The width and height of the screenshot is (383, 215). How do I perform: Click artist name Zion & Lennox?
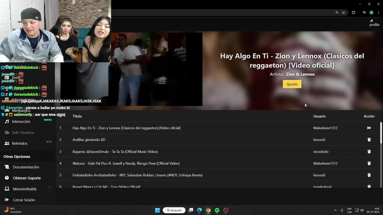coord(300,74)
